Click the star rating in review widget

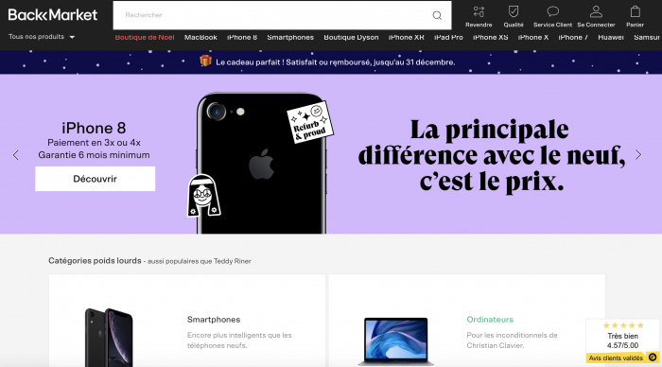point(623,325)
